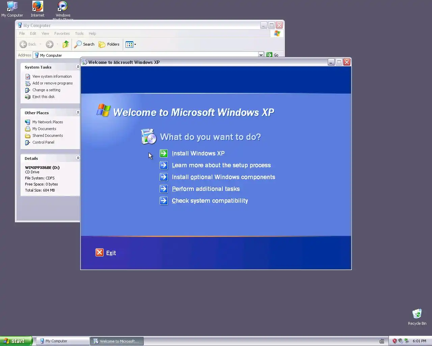Minimize the Welcome to Microsoft Windows XP window
Screen dimensions: 432x346
[331, 62]
